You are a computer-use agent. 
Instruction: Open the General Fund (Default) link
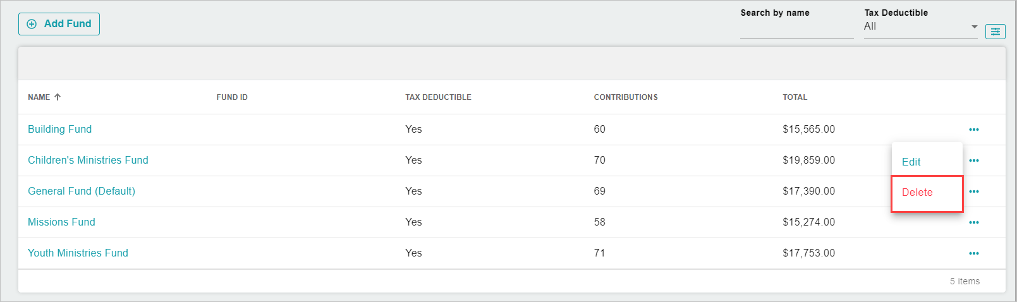(x=82, y=191)
